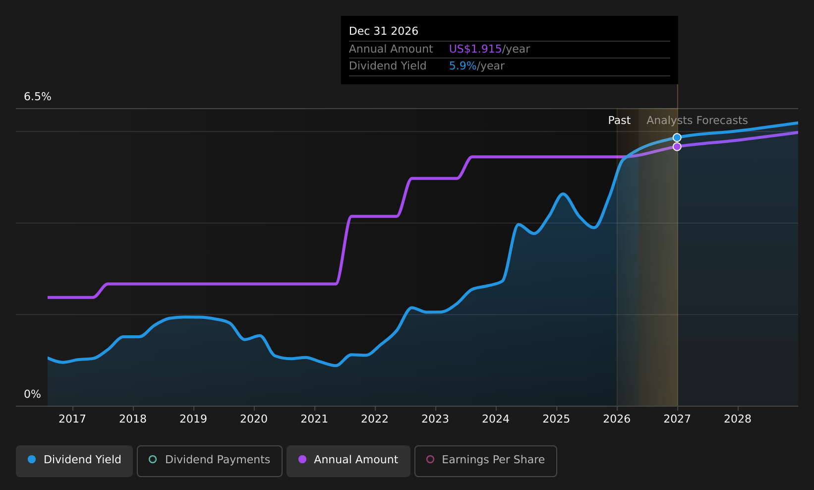Click the Annual Amount tooltip row label
The height and width of the screenshot is (490, 814).
(x=391, y=49)
